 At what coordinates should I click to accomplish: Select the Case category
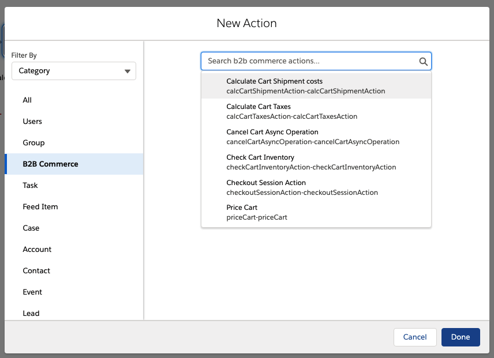pos(74,228)
